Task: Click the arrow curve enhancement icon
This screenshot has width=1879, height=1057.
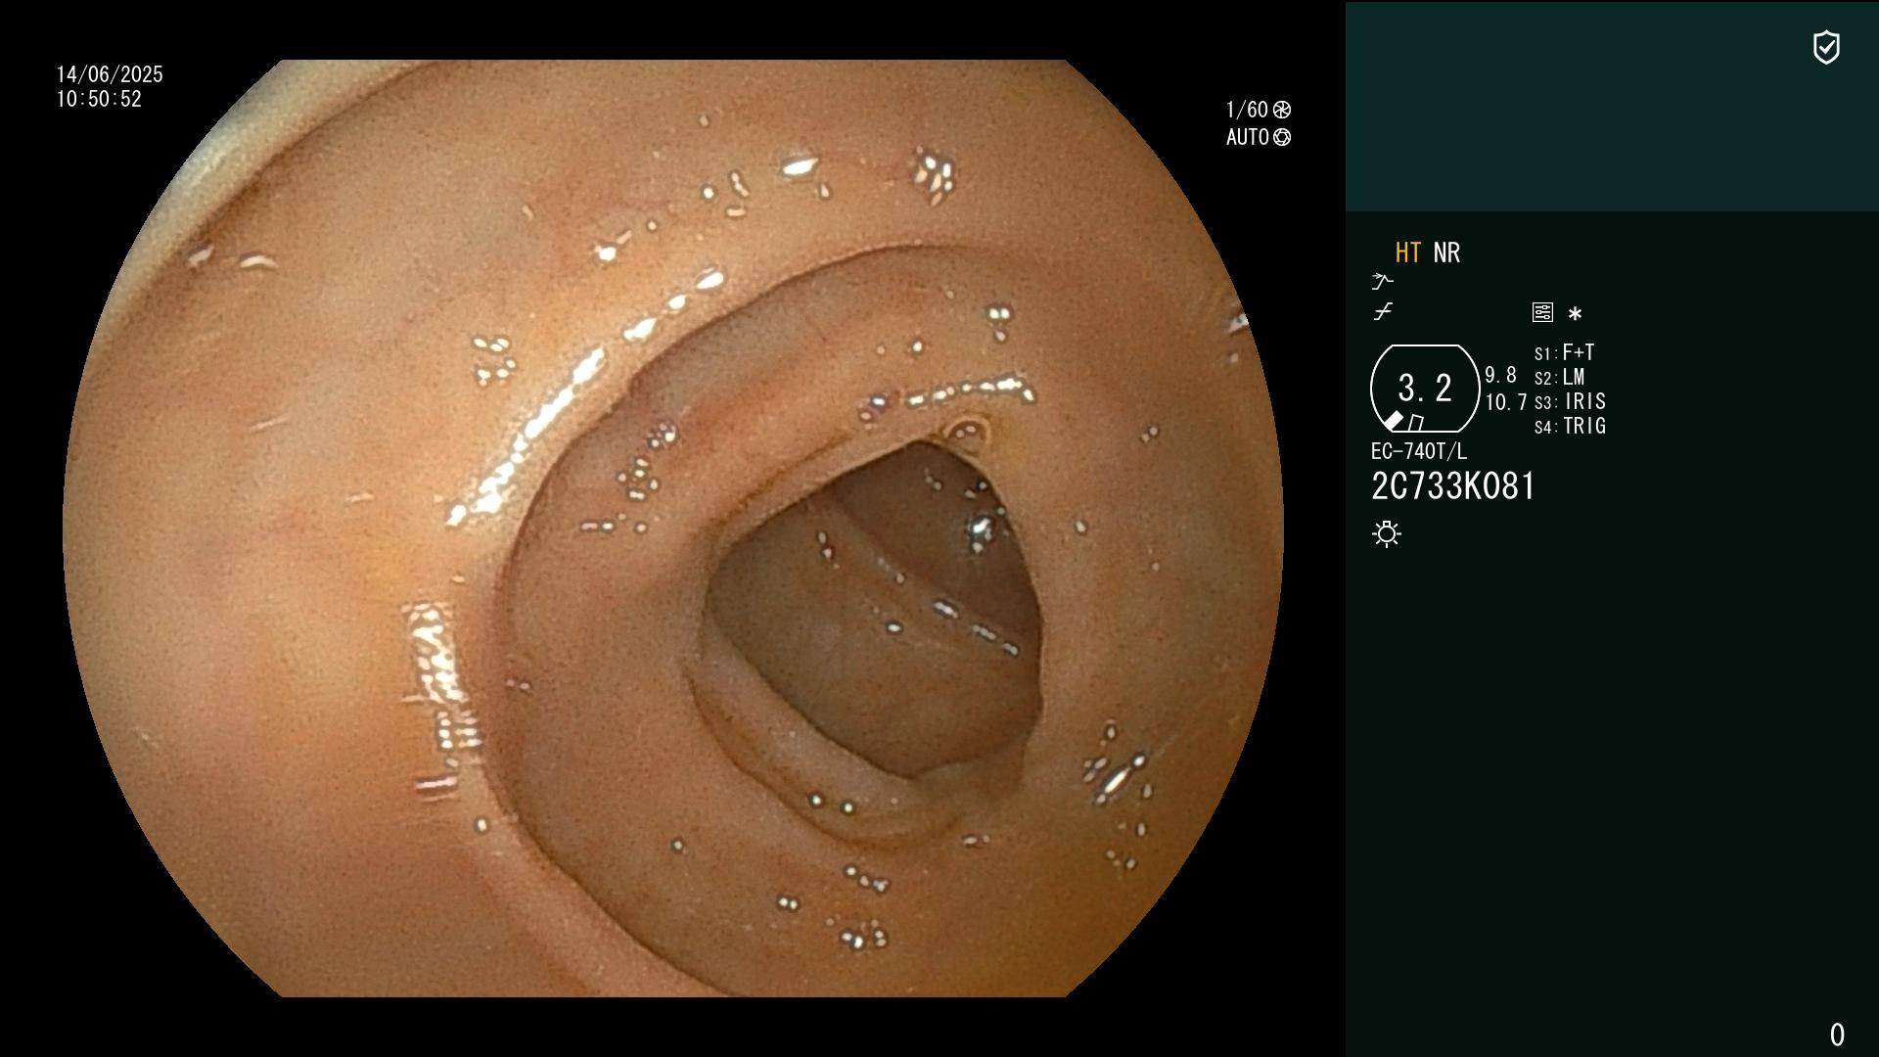Action: coord(1382,282)
